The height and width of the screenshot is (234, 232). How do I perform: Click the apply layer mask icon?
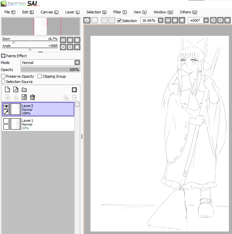coord(66,97)
